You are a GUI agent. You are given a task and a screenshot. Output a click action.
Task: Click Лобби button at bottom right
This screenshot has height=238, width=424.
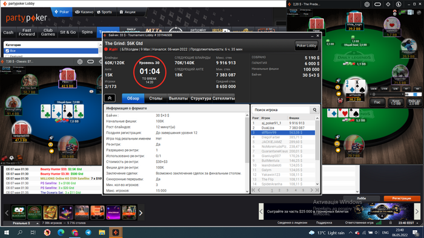pos(361,198)
